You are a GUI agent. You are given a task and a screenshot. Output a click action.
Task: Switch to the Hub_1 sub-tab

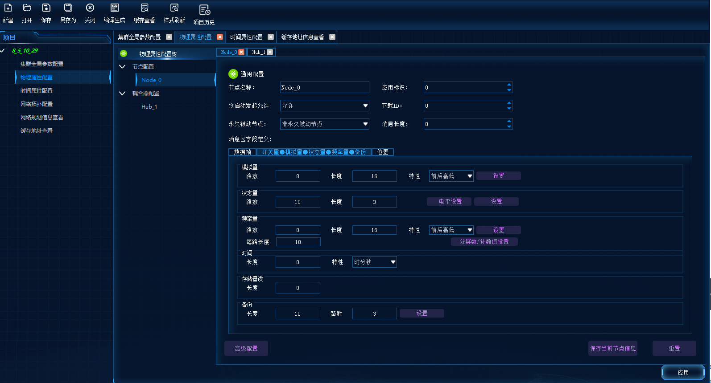(x=259, y=52)
